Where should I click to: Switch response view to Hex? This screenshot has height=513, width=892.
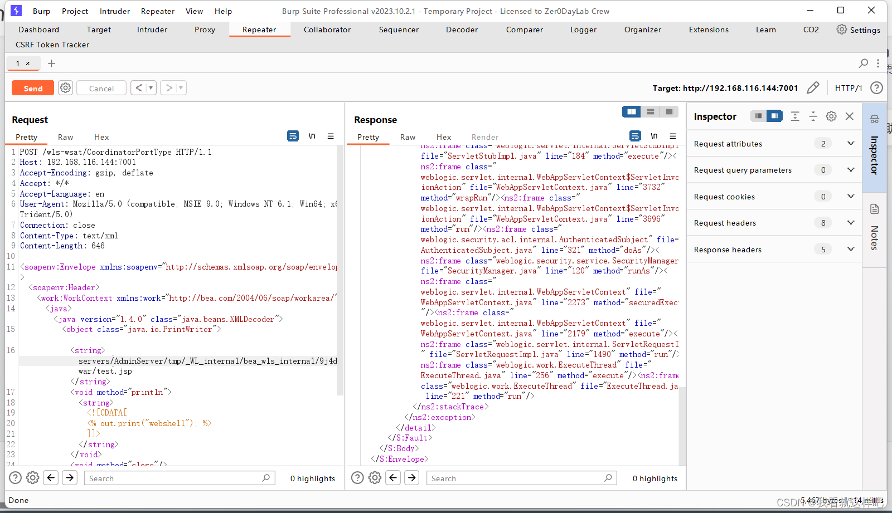tap(444, 137)
